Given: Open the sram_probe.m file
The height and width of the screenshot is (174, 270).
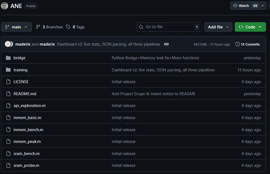Looking at the screenshot, I should [26, 166].
